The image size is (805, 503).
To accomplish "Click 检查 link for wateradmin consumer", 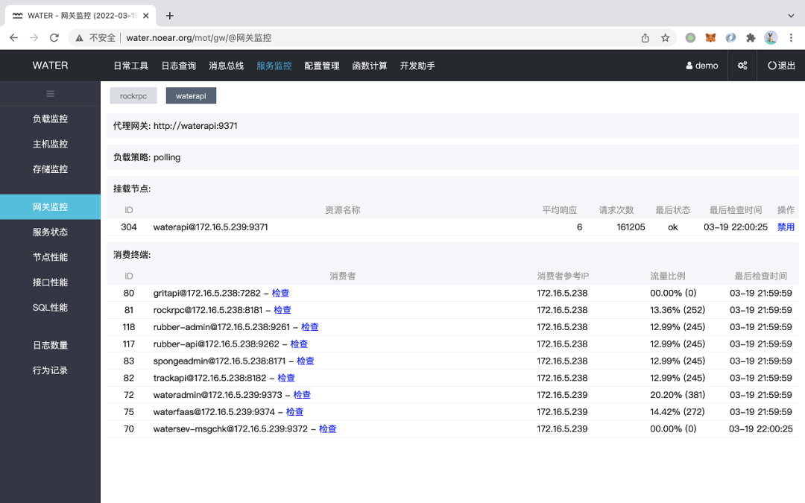I will (x=302, y=395).
